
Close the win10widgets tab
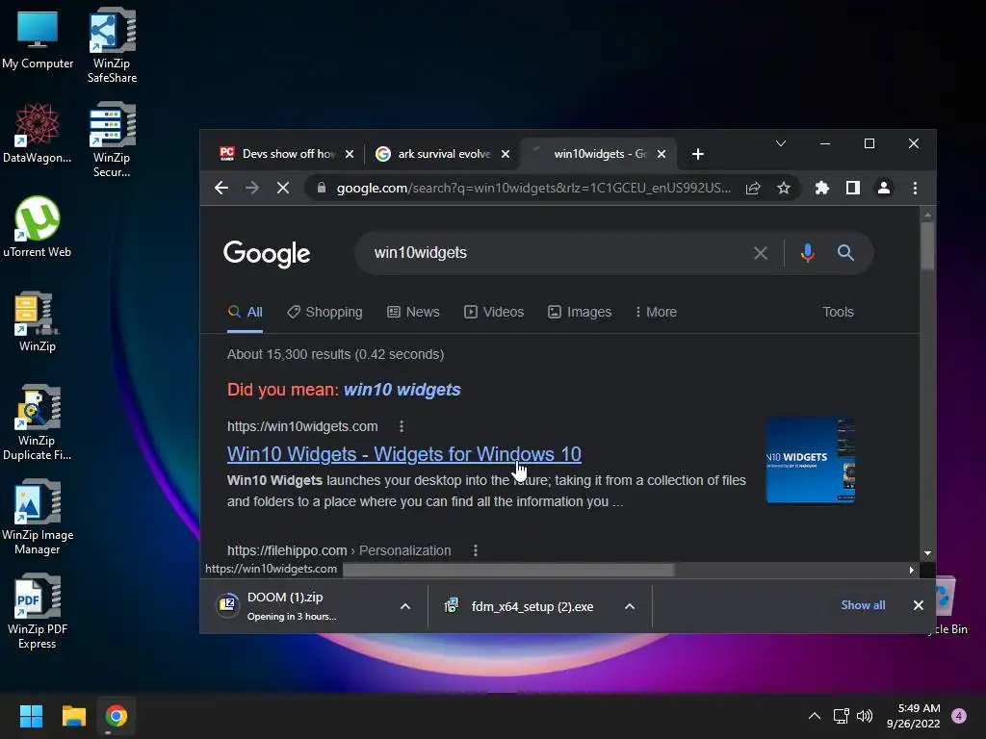point(662,154)
